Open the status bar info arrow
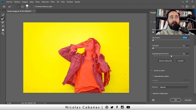Viewport: 196px width, 110px height. (45, 103)
